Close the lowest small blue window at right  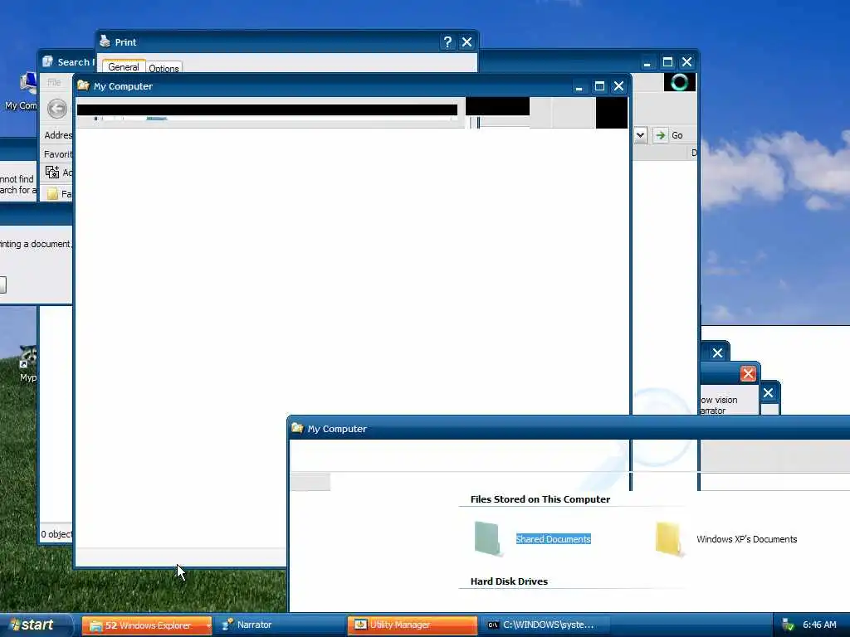click(768, 392)
